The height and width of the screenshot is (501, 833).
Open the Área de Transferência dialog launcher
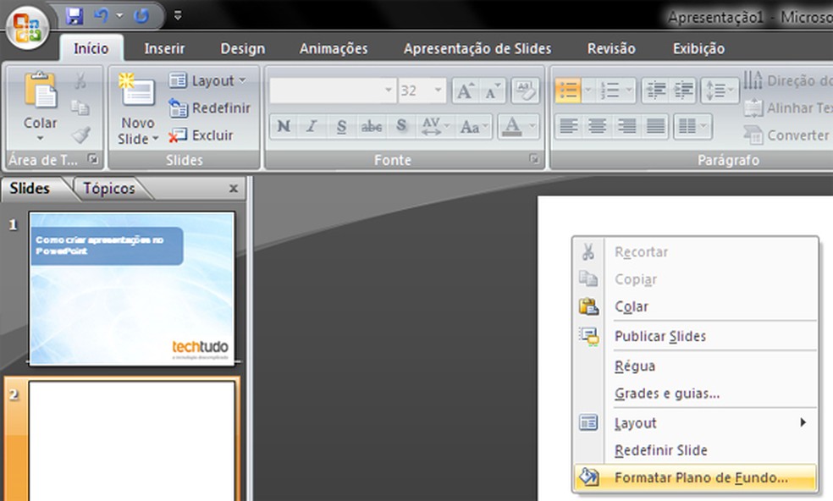click(x=92, y=158)
